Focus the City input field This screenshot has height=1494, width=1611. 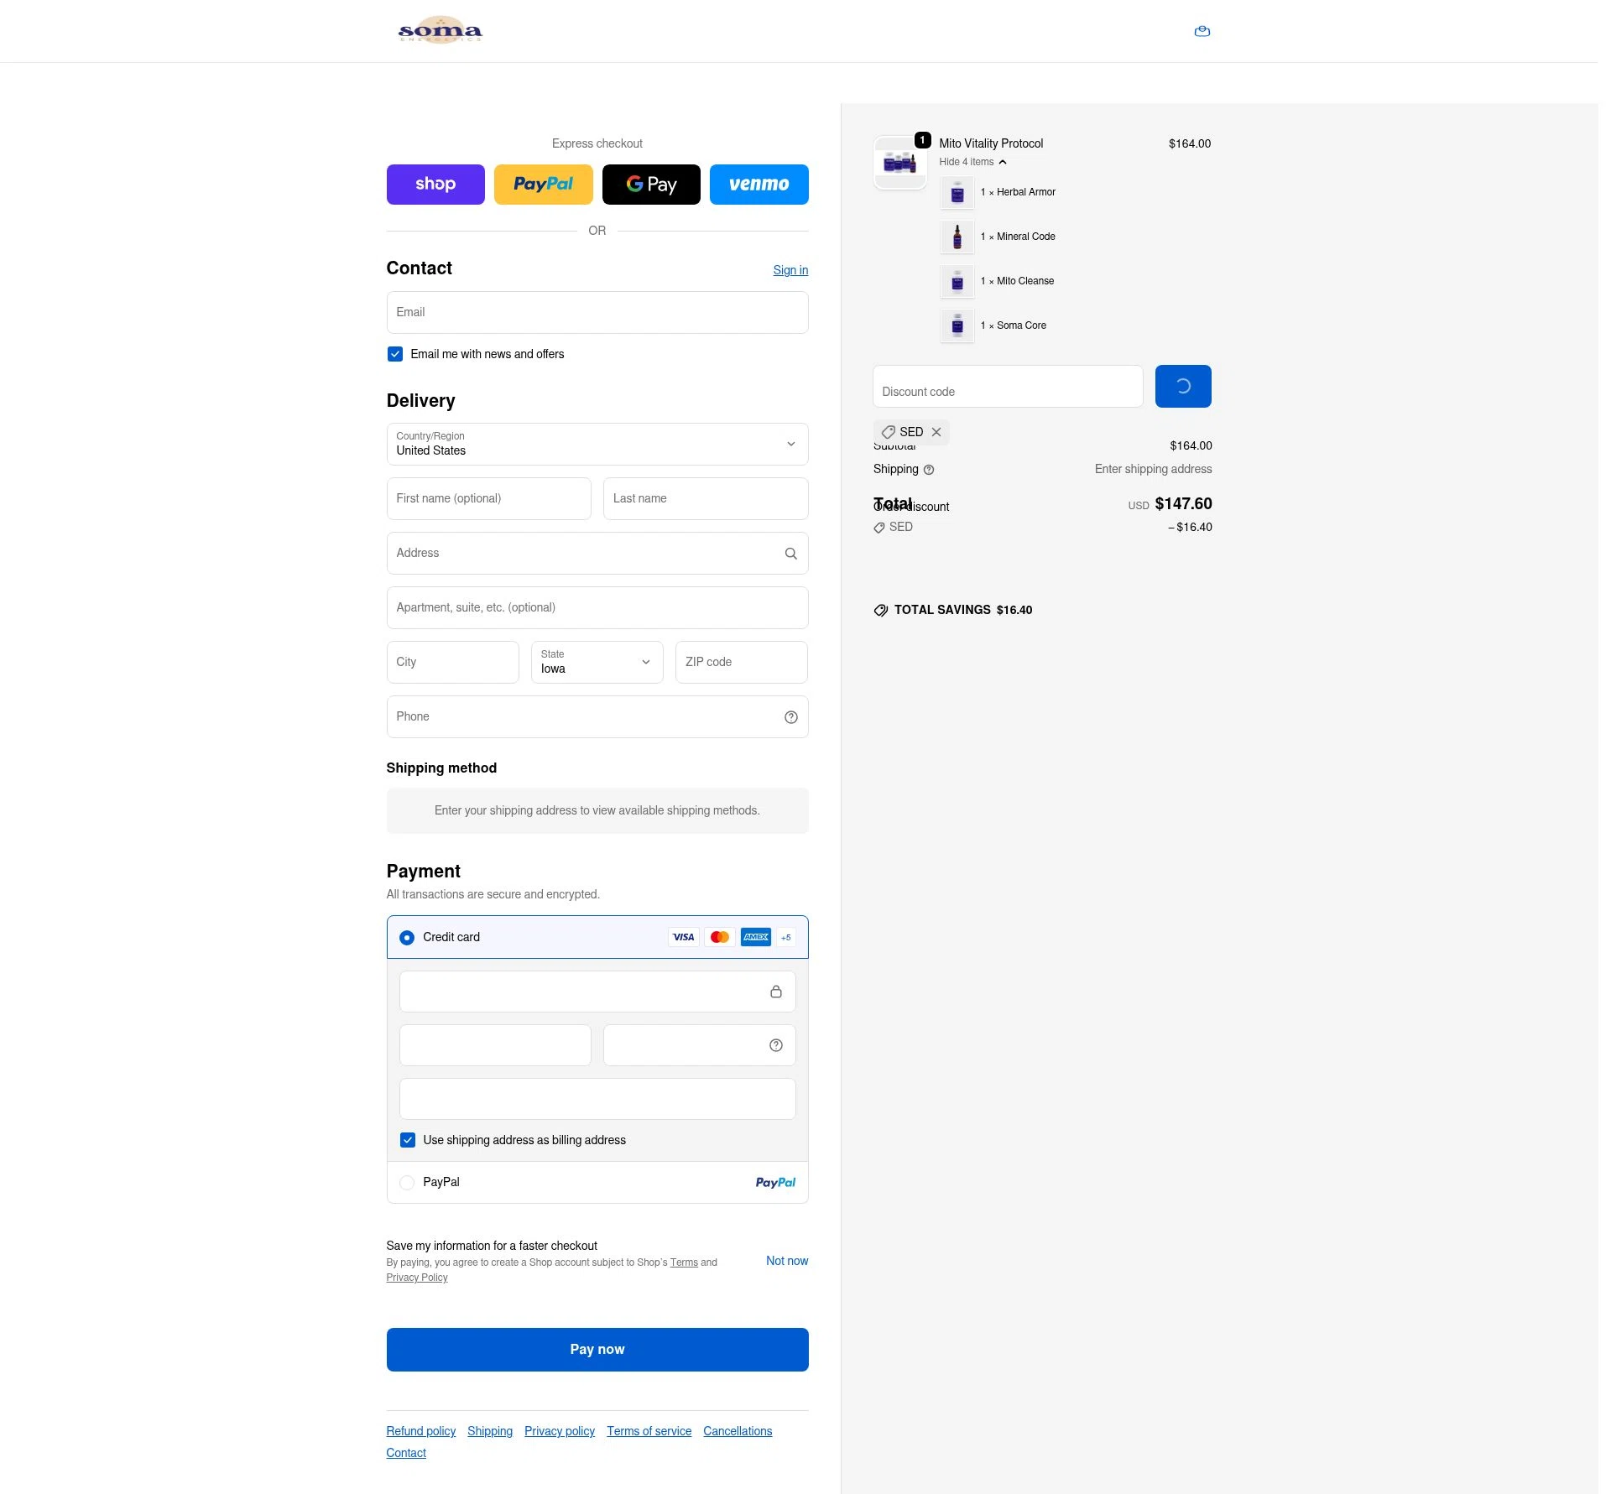pyautogui.click(x=453, y=663)
